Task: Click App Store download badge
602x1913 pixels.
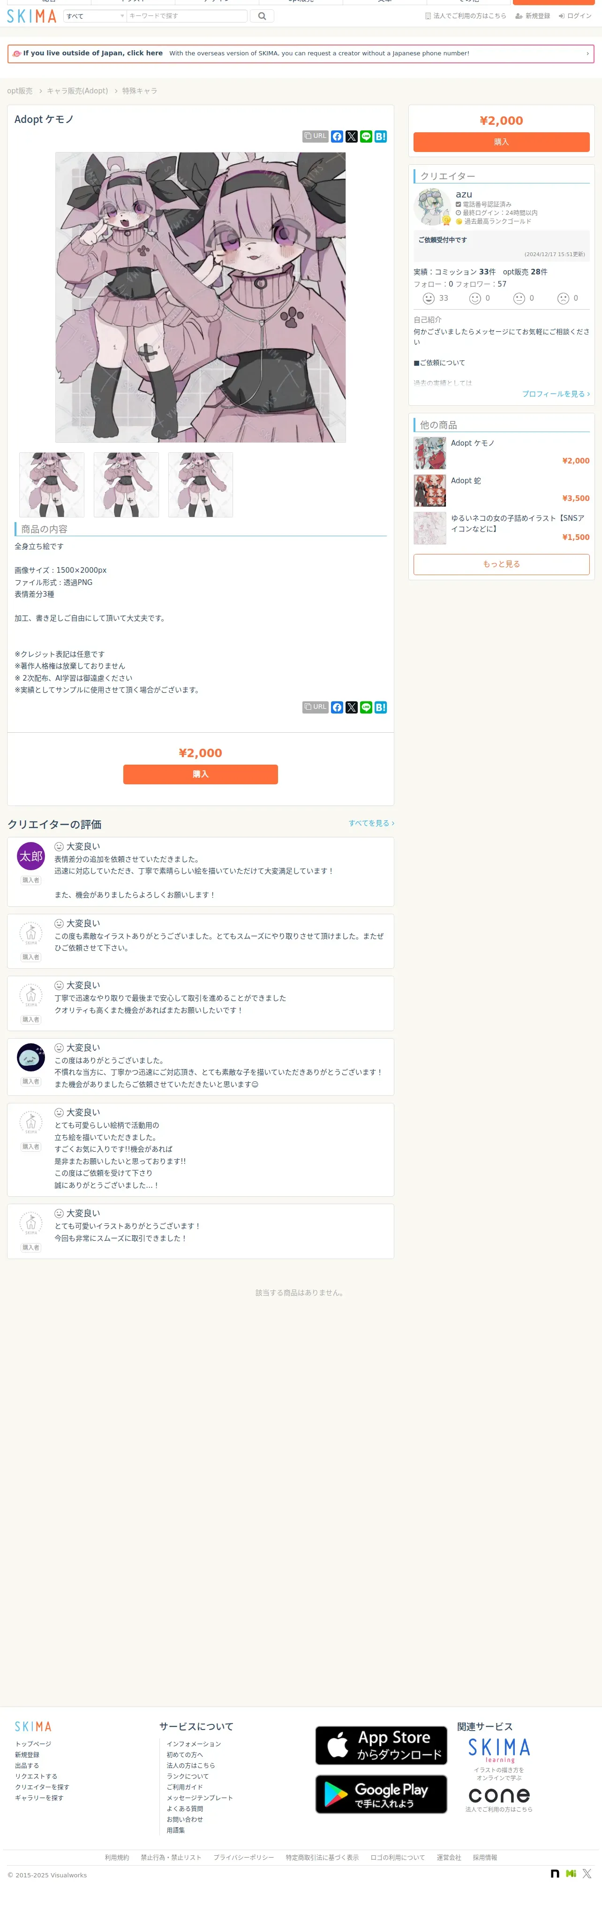Action: tap(382, 1746)
